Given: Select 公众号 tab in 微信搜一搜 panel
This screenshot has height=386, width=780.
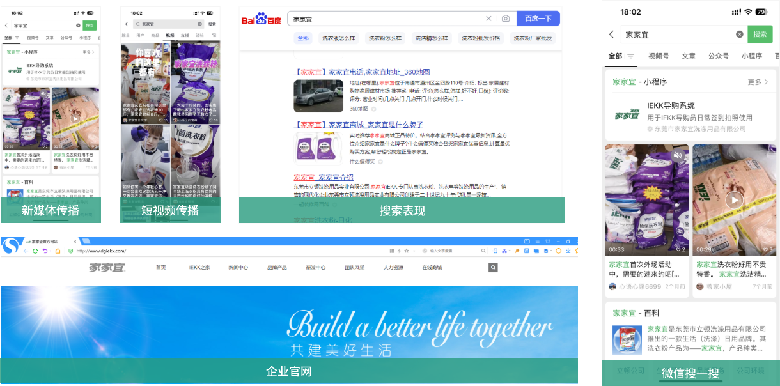Looking at the screenshot, I should click(x=719, y=56).
